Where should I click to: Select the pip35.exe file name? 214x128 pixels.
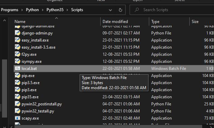(30, 97)
